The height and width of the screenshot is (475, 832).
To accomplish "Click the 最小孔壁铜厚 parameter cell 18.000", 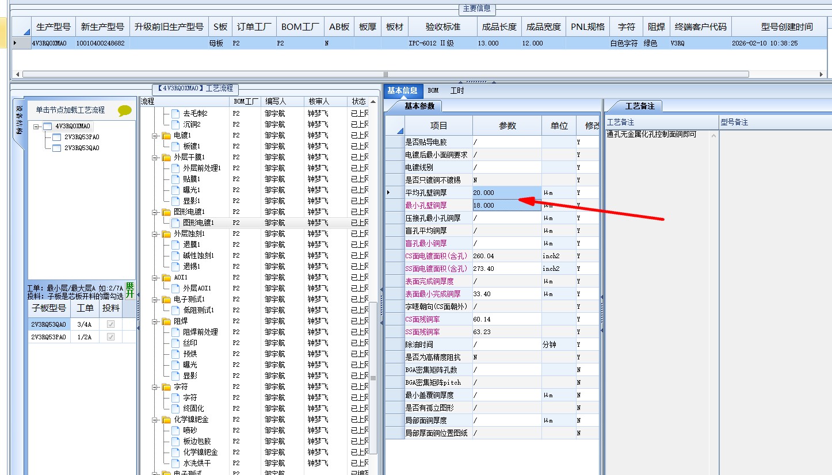I will click(507, 205).
